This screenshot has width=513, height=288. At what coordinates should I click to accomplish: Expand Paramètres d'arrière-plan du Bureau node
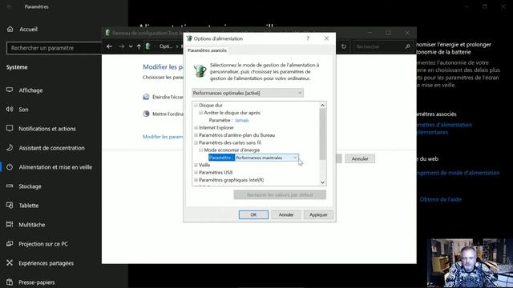click(196, 135)
